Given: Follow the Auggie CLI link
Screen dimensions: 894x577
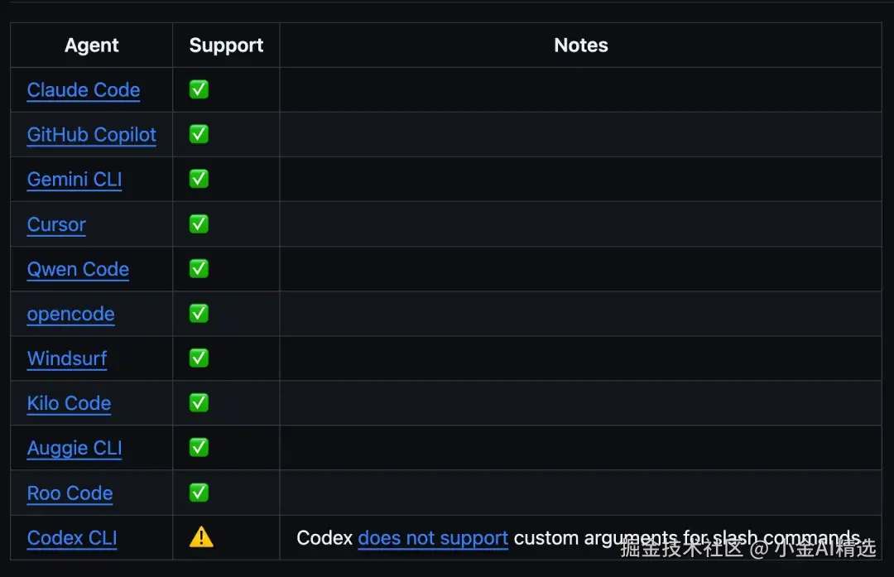Looking at the screenshot, I should [74, 448].
